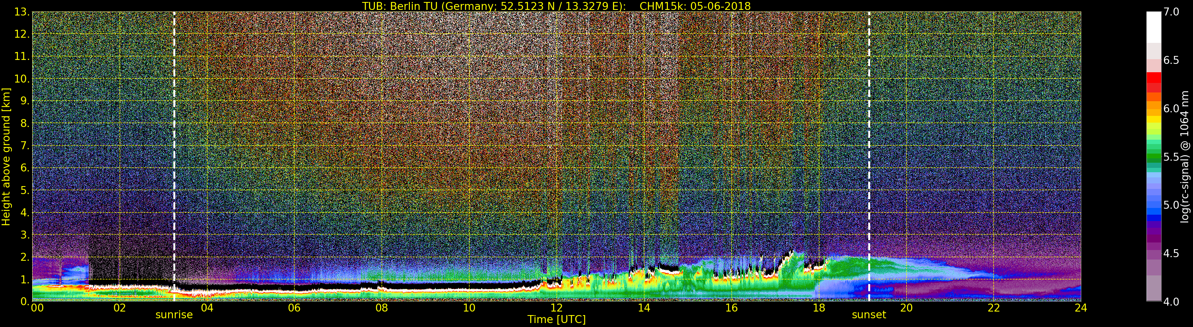This screenshot has width=1193, height=327.
Task: Click the height axis tick '13.'
Action: 21,12
